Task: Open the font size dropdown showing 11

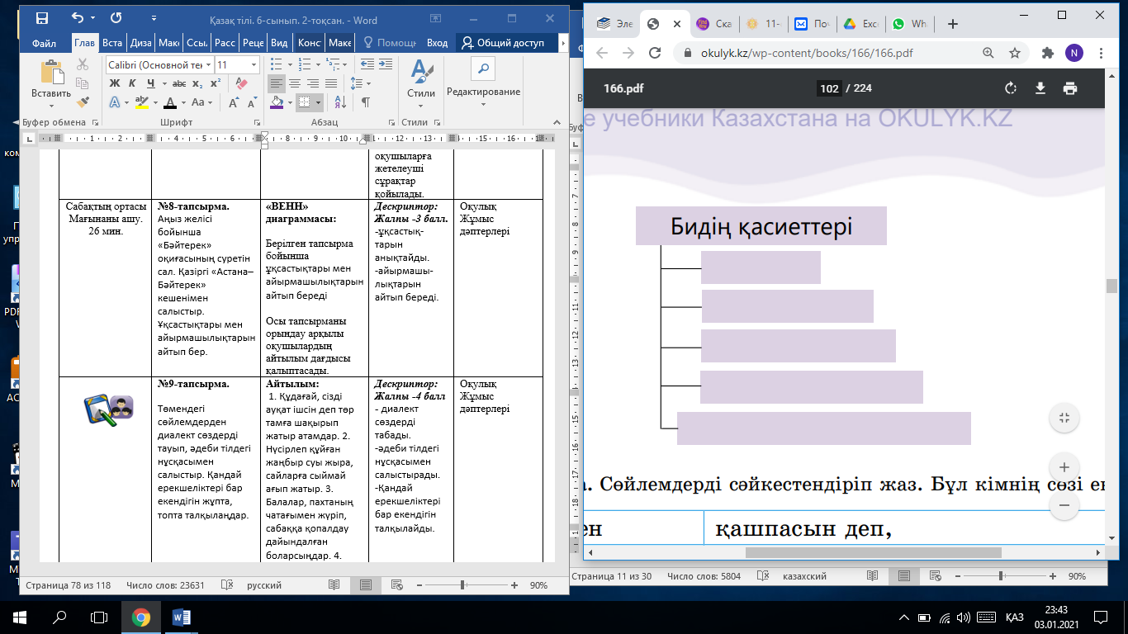Action: coord(254,64)
